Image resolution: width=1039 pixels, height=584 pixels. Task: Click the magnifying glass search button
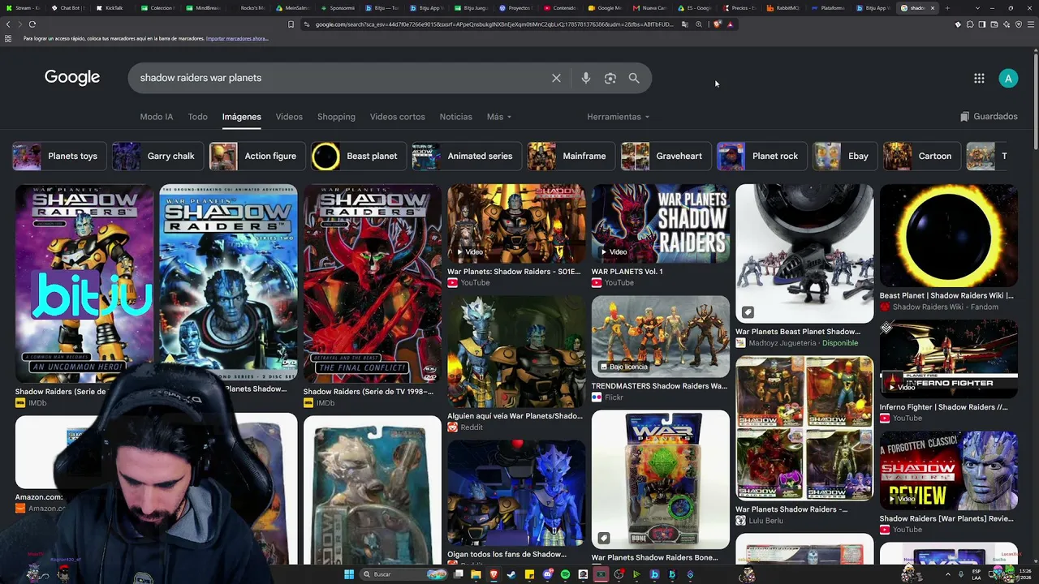(x=634, y=78)
